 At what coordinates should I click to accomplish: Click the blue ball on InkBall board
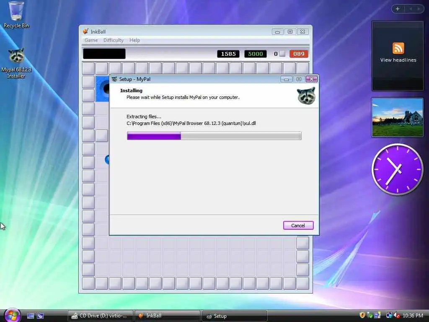(107, 159)
